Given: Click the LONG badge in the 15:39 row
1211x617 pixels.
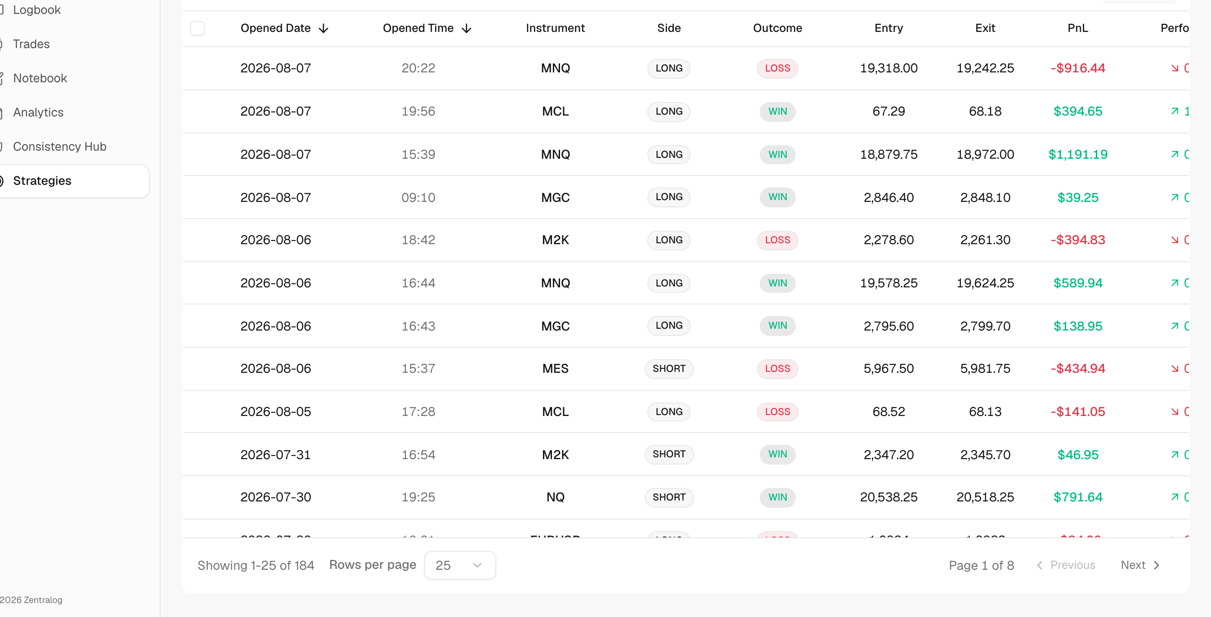Looking at the screenshot, I should point(669,155).
